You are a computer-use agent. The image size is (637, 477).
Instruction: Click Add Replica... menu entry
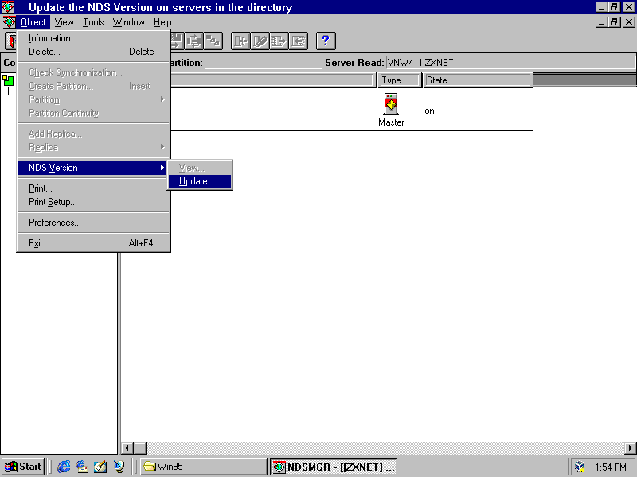tap(93, 134)
